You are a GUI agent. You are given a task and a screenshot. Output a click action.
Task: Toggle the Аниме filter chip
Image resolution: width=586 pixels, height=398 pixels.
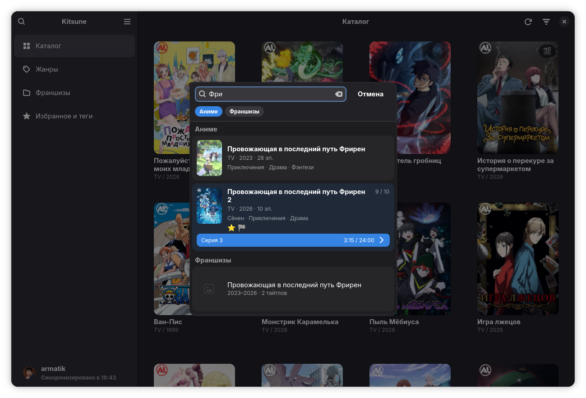point(208,111)
